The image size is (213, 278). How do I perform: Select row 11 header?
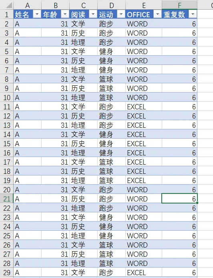pos(7,107)
